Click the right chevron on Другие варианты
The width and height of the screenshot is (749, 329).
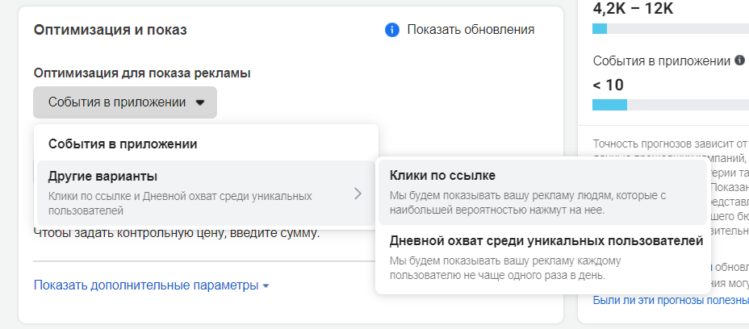tap(358, 194)
